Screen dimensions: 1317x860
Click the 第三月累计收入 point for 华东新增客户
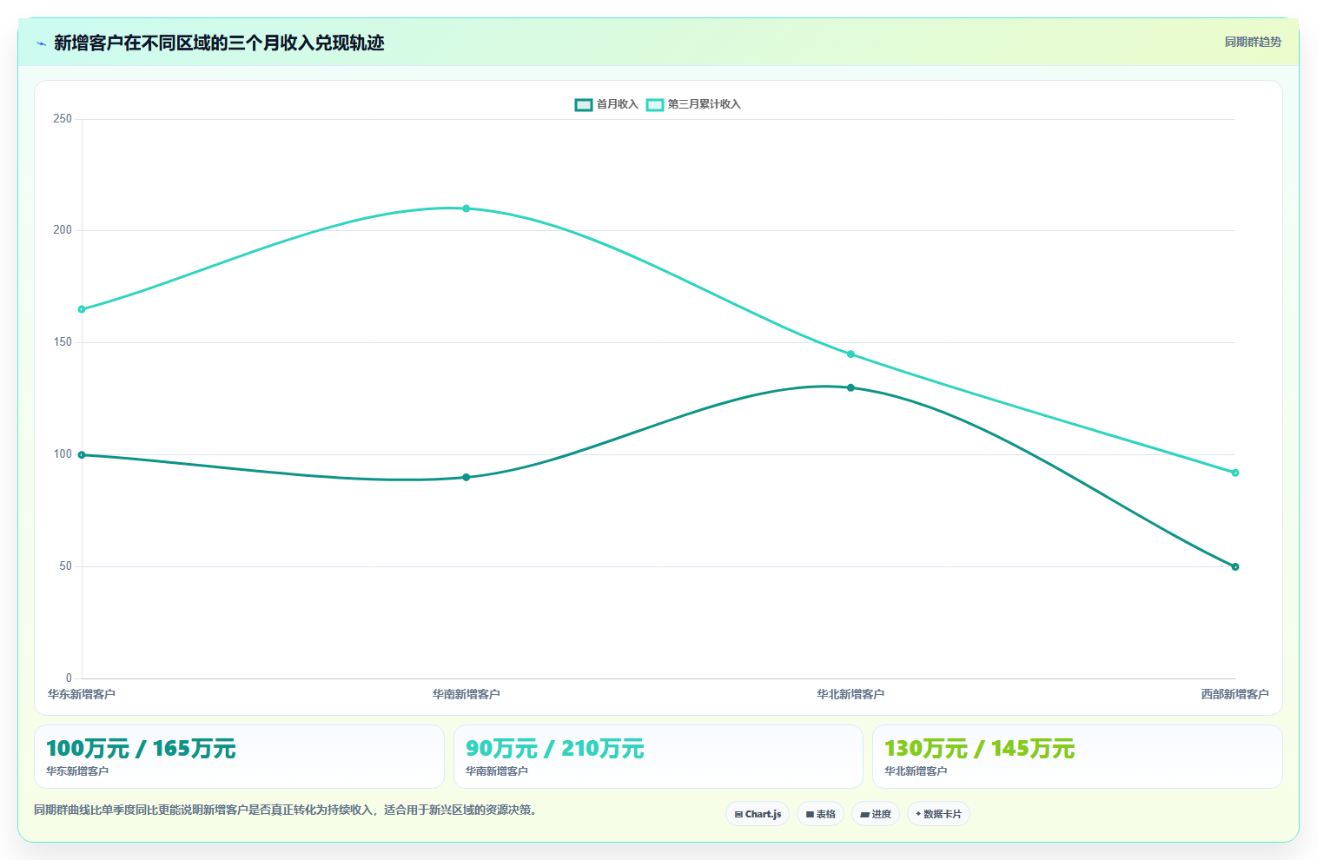(x=82, y=309)
